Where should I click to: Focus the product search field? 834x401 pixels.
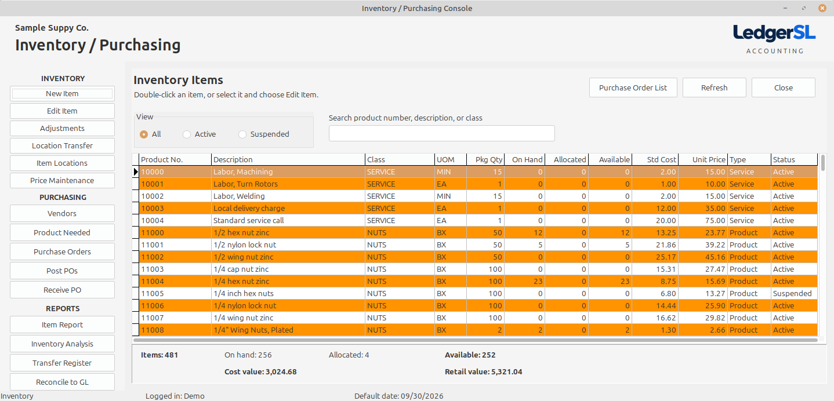[441, 133]
